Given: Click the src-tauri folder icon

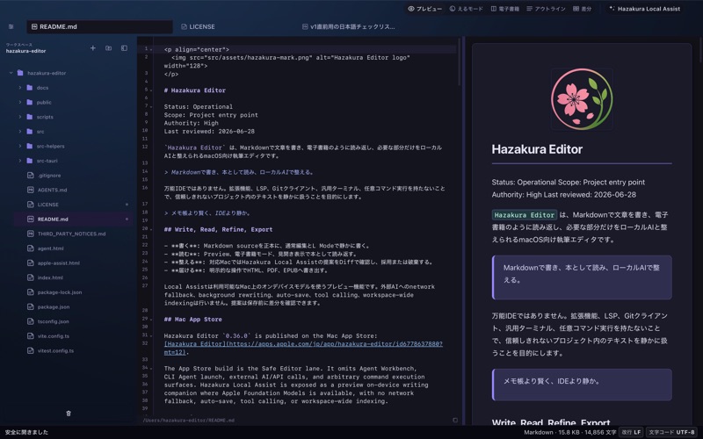Looking at the screenshot, I should tap(30, 161).
